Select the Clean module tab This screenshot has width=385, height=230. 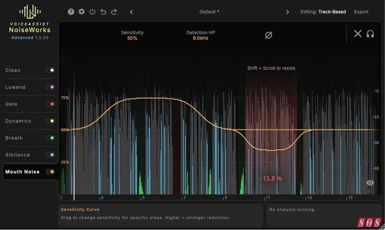(x=13, y=70)
